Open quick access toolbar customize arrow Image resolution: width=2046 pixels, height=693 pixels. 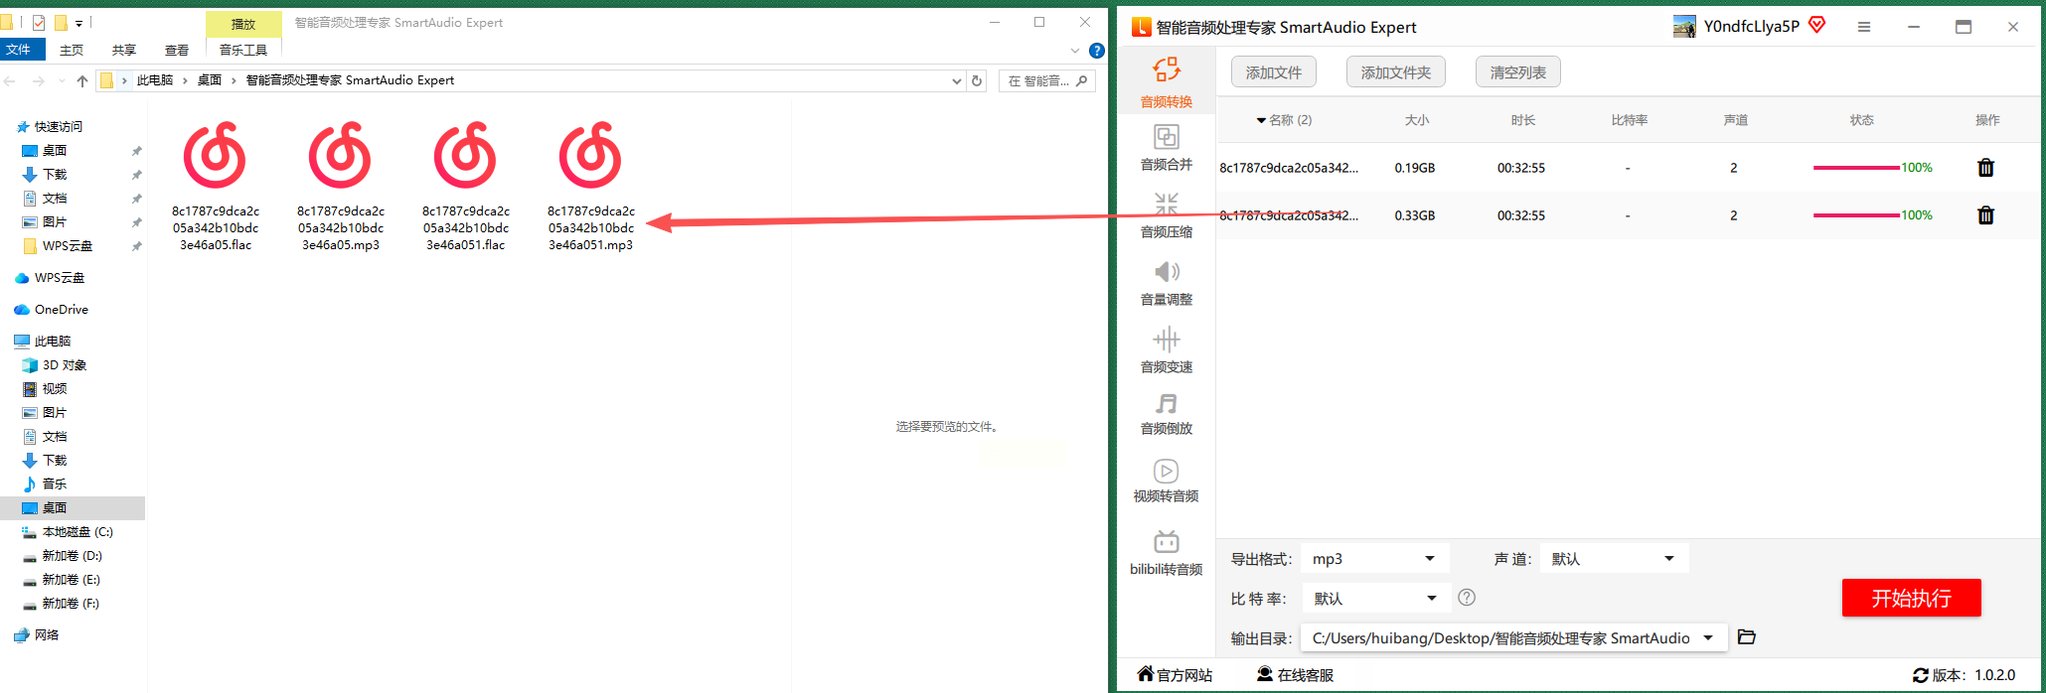coord(79,22)
